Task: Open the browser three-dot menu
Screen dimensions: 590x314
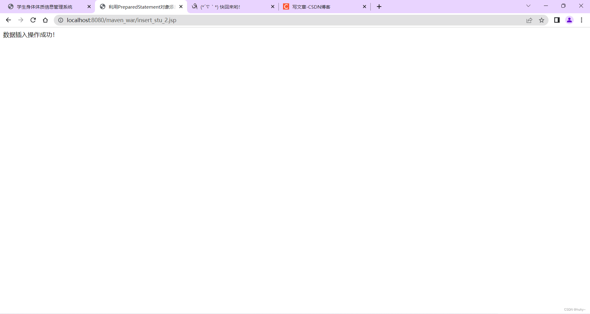Action: point(581,20)
